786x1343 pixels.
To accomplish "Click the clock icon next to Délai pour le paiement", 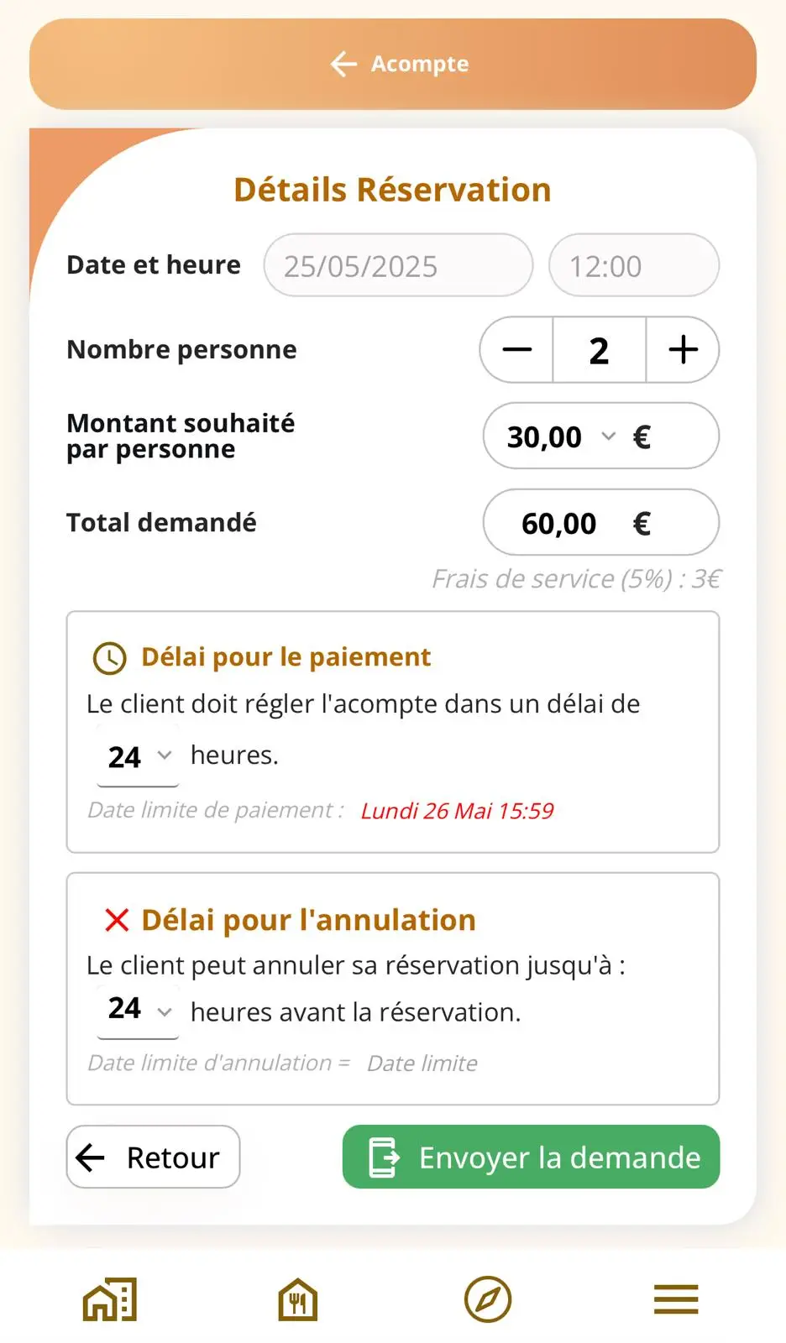I will pyautogui.click(x=109, y=658).
